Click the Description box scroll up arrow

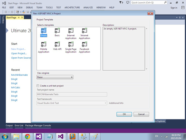pos(147,29)
